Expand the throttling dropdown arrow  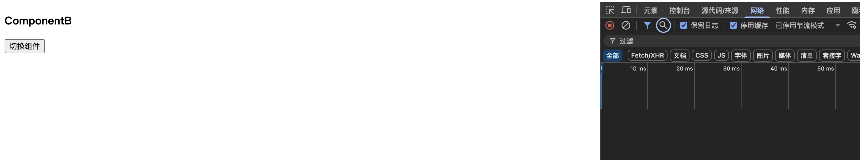(x=837, y=25)
